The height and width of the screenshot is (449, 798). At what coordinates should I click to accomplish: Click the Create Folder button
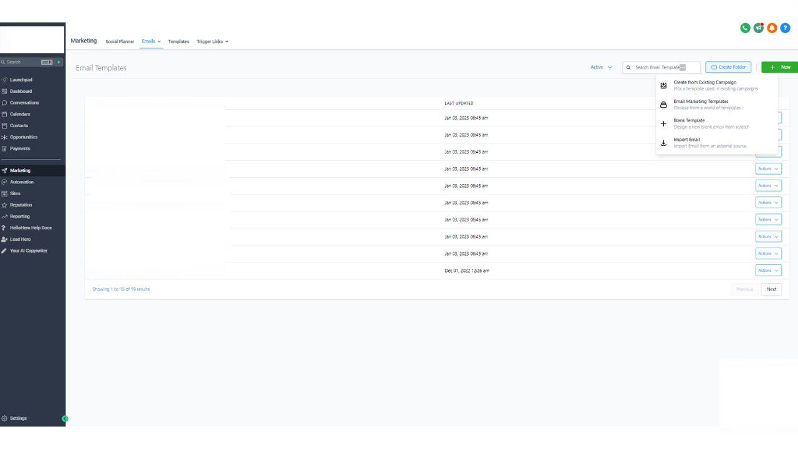728,67
